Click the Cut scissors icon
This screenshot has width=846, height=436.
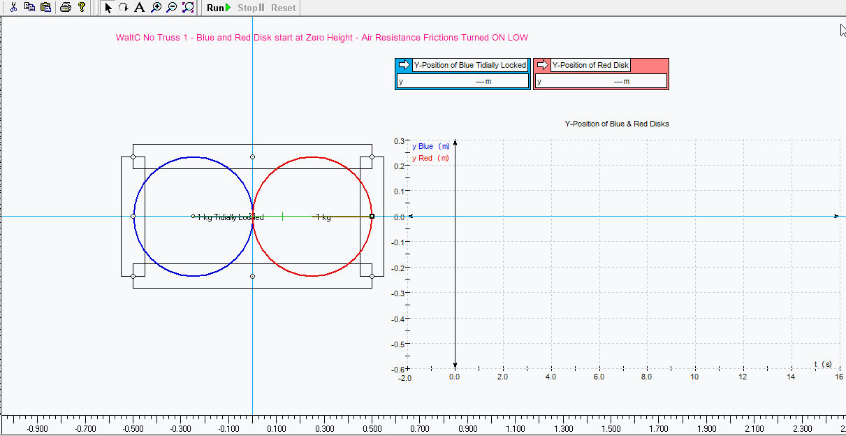(x=13, y=8)
